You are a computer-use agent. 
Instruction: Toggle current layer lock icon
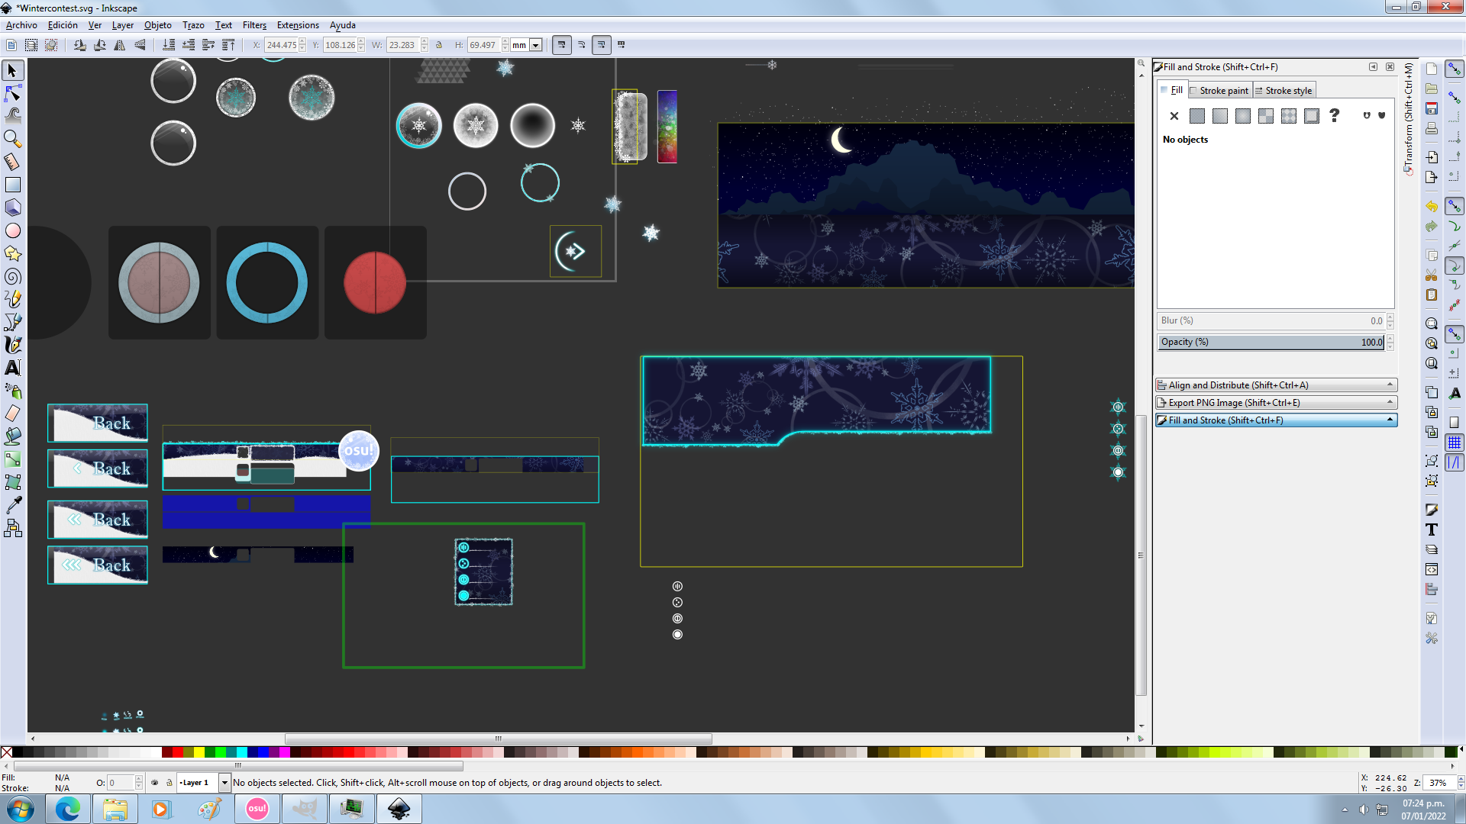point(170,783)
